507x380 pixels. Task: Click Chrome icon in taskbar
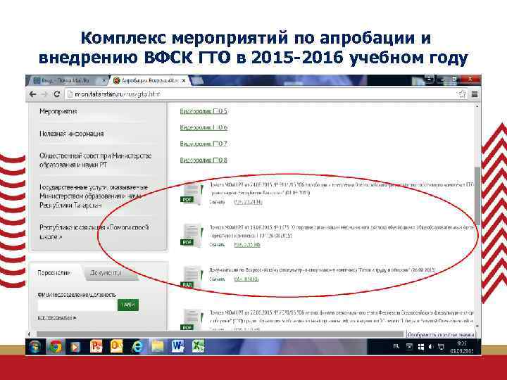pos(56,347)
